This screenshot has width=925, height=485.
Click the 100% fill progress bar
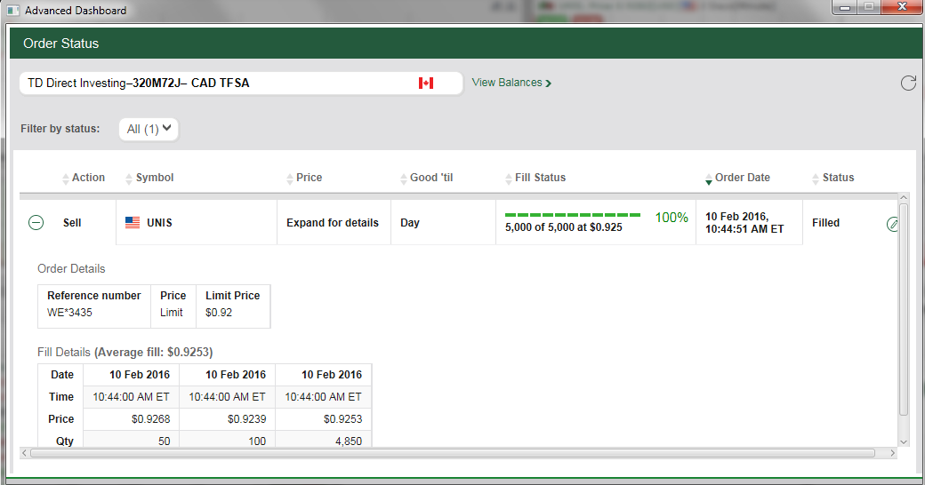pos(573,215)
